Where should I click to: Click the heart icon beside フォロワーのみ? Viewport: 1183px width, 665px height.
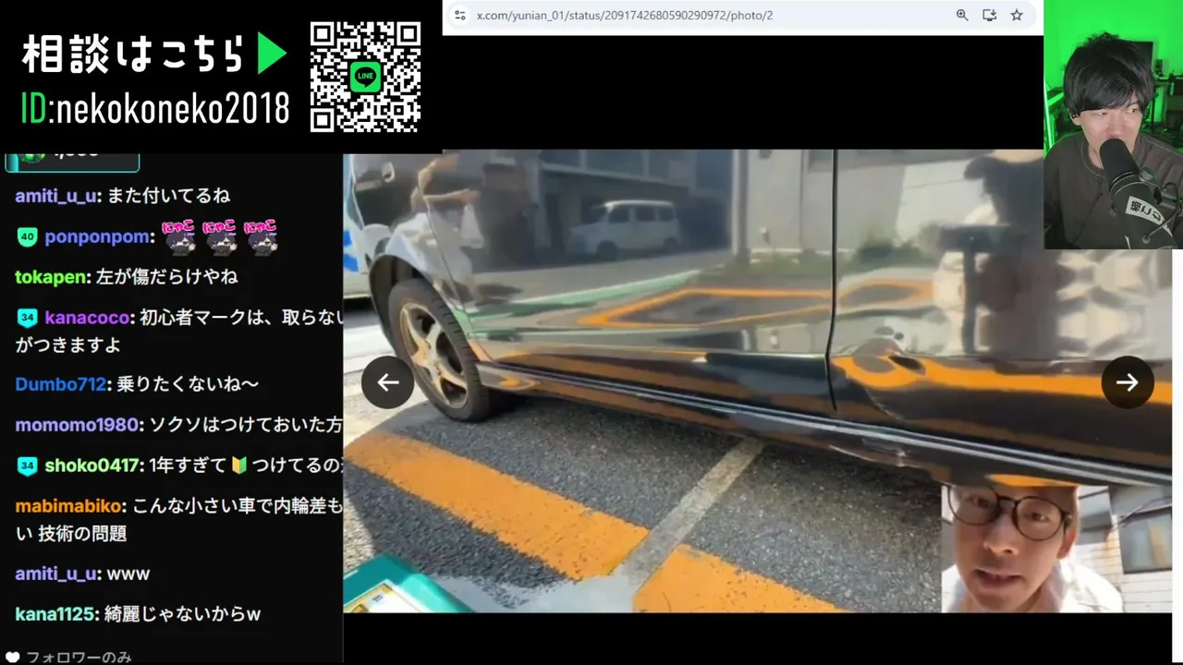point(13,658)
